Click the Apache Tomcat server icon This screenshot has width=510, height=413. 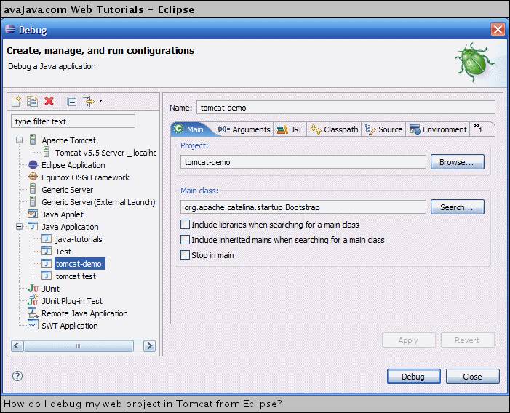33,140
